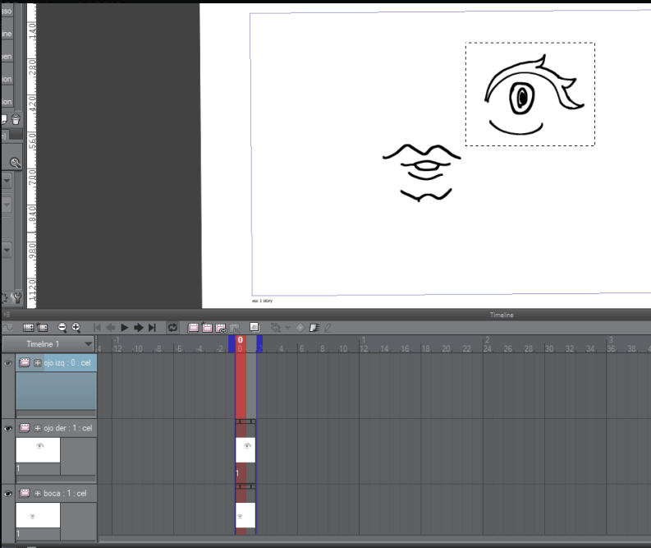651x548 pixels.
Task: Click the wrench settings icon at left panel bottom
Action: point(17,298)
